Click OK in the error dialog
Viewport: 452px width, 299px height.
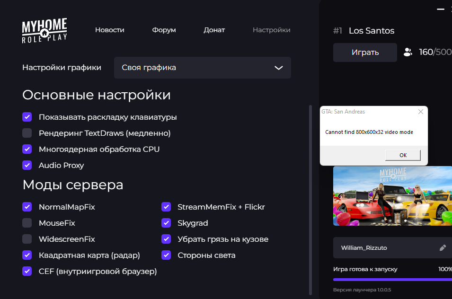pos(403,155)
